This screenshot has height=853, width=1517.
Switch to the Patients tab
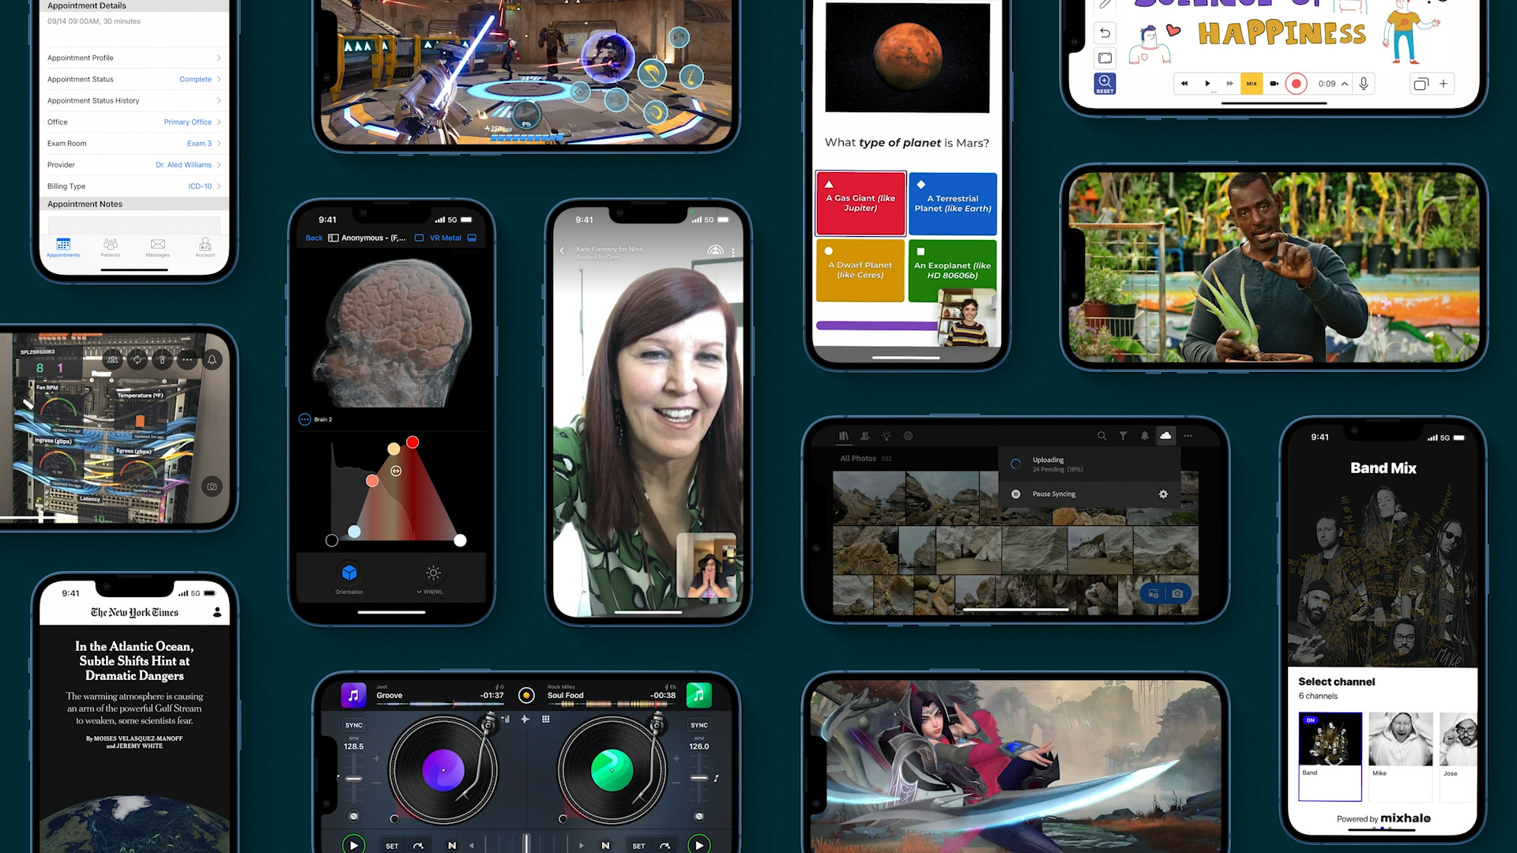111,247
